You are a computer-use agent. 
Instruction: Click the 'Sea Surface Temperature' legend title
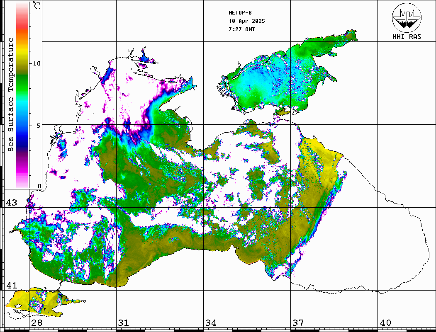click(11, 95)
